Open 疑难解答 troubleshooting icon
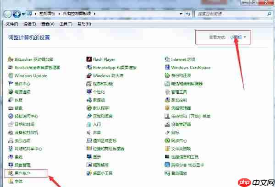 89,165
